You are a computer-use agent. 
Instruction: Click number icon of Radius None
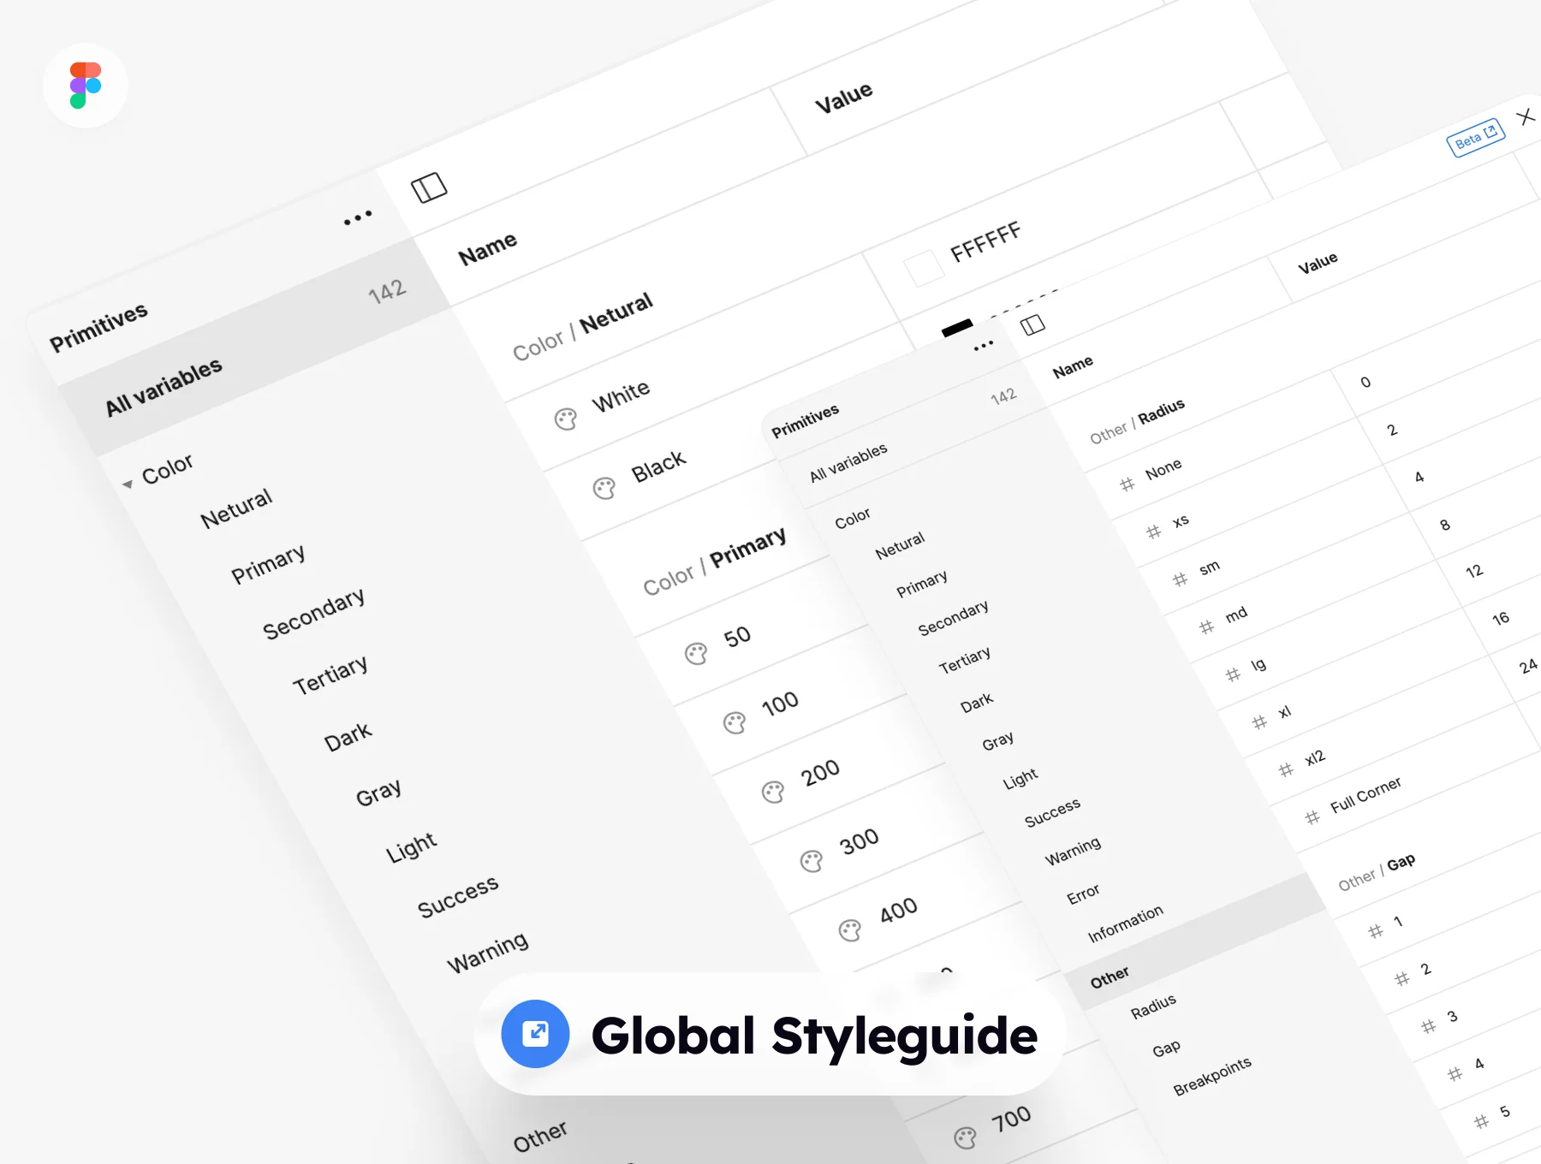point(1127,484)
